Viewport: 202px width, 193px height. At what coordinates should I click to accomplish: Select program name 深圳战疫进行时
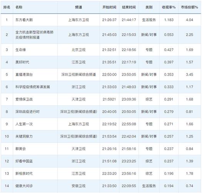27,112
